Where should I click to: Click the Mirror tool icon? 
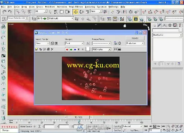[x=125, y=12]
